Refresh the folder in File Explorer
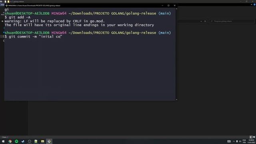256x144 pixels. (x=205, y=21)
